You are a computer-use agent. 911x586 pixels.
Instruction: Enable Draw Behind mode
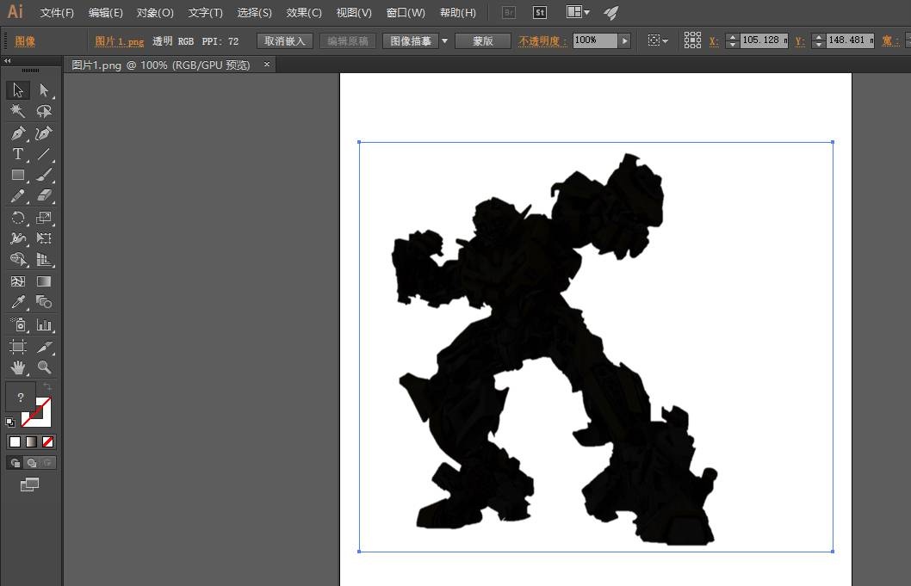pyautogui.click(x=31, y=463)
